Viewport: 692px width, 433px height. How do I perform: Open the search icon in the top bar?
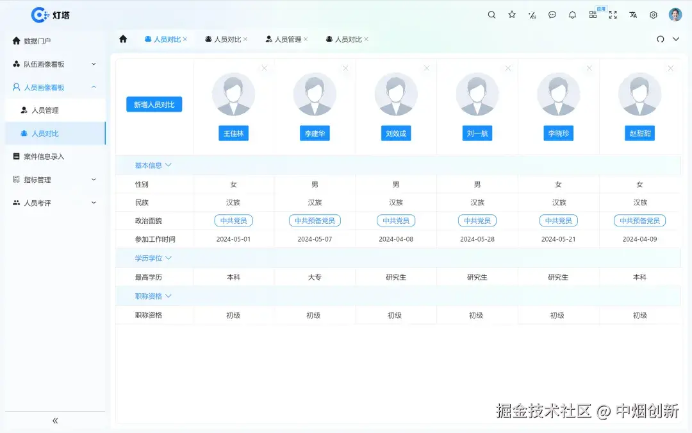click(491, 14)
